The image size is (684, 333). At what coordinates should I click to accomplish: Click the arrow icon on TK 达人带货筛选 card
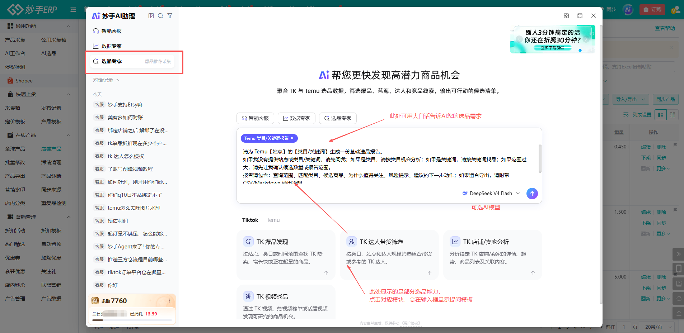(430, 273)
